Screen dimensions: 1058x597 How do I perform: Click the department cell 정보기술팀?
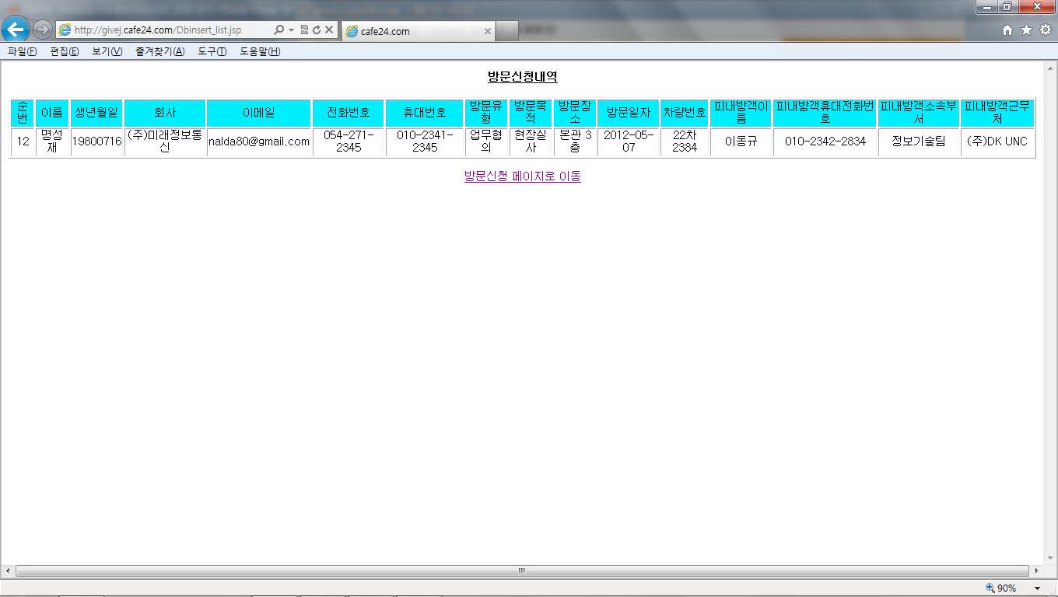pos(919,141)
